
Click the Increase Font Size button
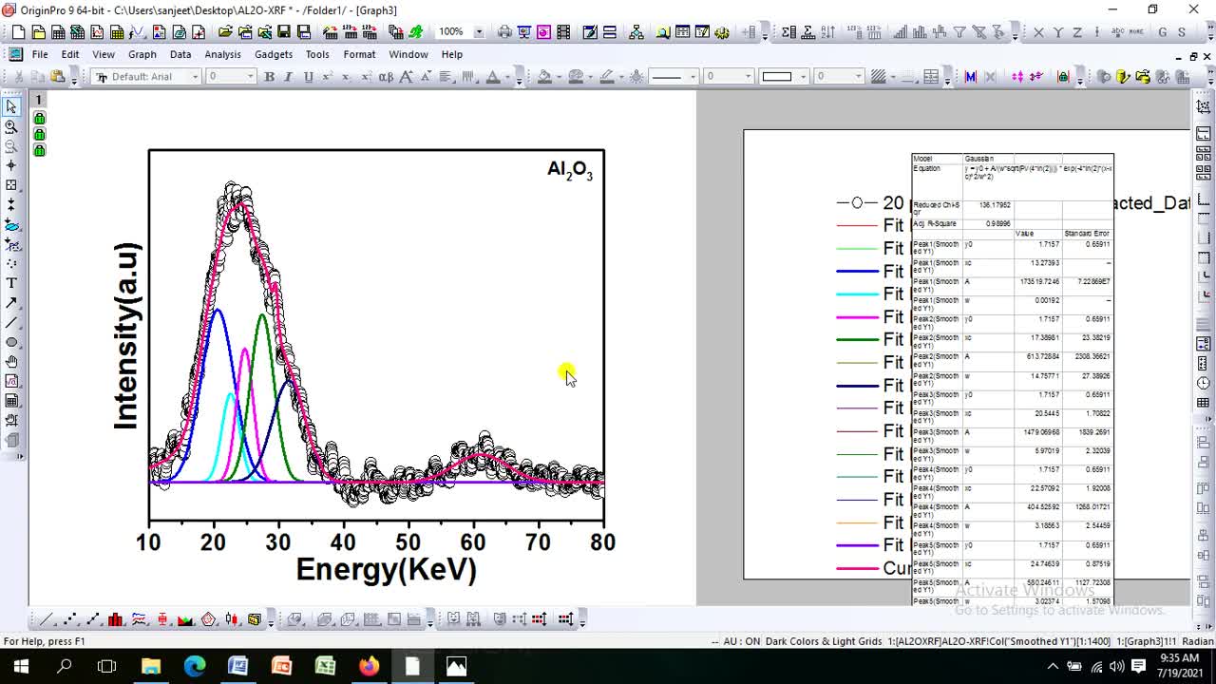406,76
